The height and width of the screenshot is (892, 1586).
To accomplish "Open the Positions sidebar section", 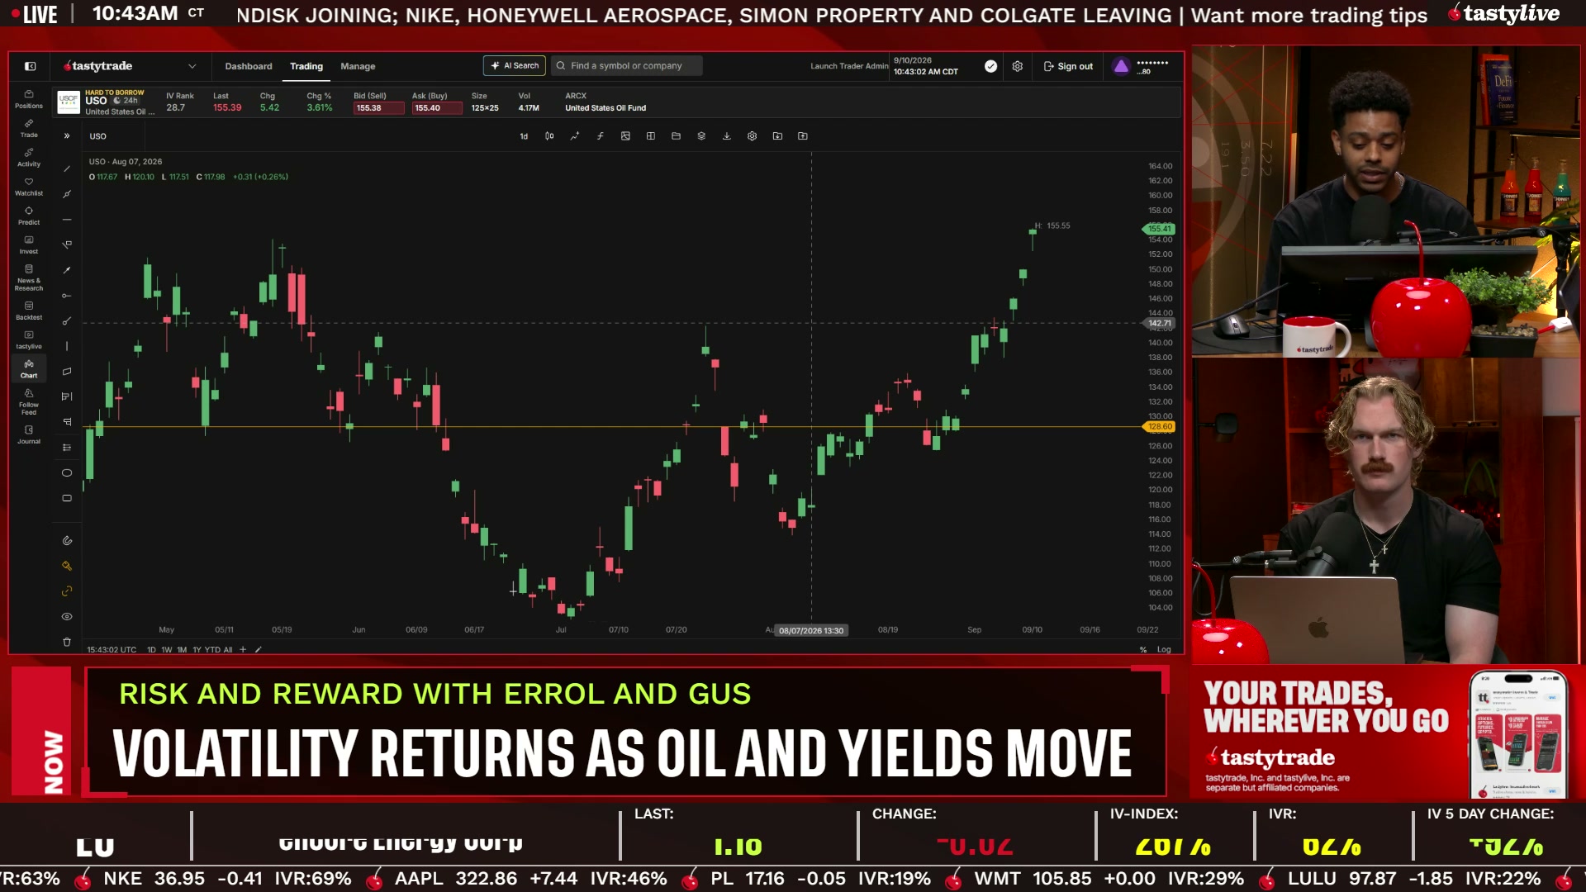I will (x=29, y=98).
